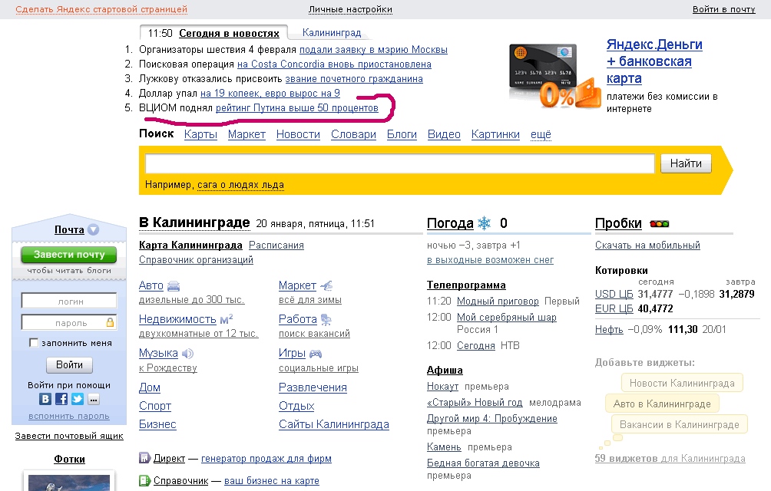Open Скачать на мобильный link
This screenshot has width=771, height=491.
coord(647,245)
